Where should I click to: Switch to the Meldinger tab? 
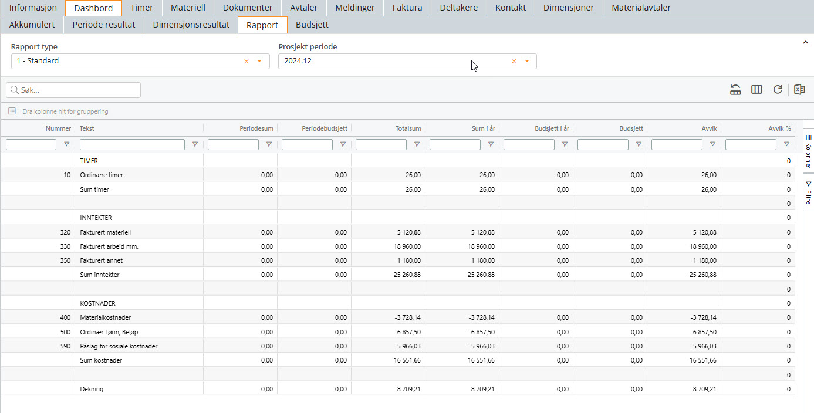pyautogui.click(x=355, y=8)
